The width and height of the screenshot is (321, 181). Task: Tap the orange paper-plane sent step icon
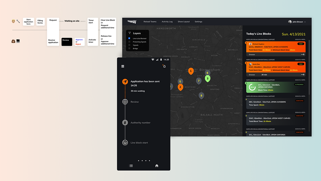125,81
